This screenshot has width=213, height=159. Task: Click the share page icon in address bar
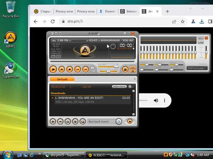[x=174, y=21]
